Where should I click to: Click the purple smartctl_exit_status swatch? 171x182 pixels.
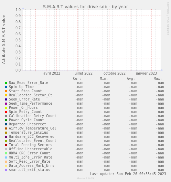6,170
